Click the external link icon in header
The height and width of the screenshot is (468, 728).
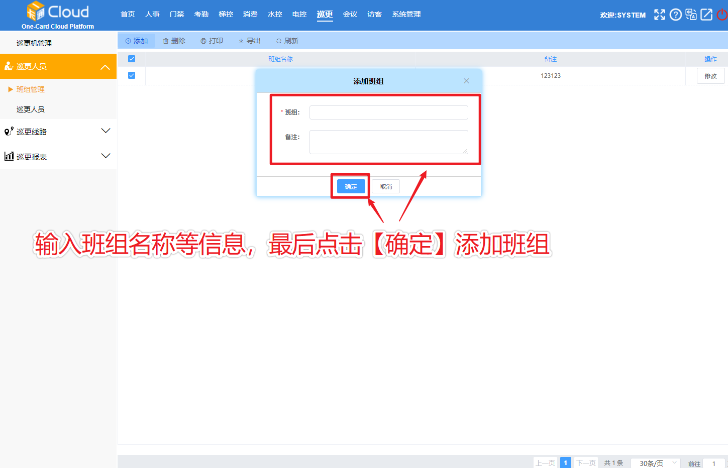coord(706,15)
